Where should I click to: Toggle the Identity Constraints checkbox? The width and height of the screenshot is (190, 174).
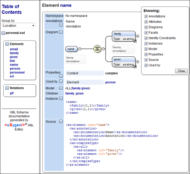(146, 38)
